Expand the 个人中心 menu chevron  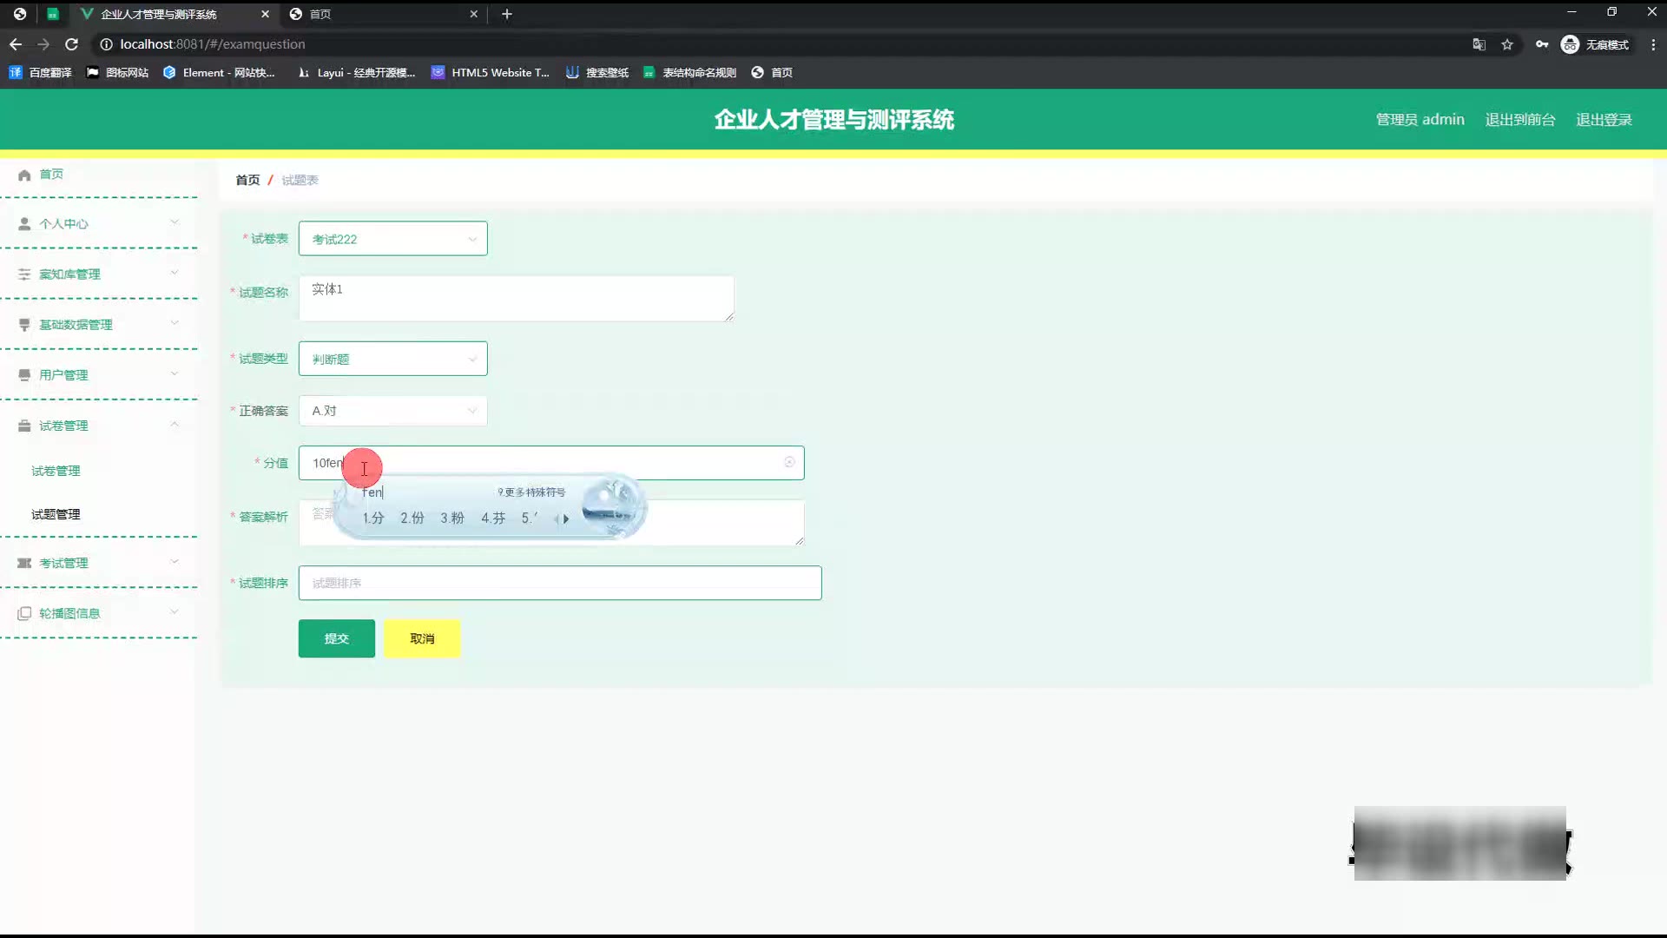(175, 222)
